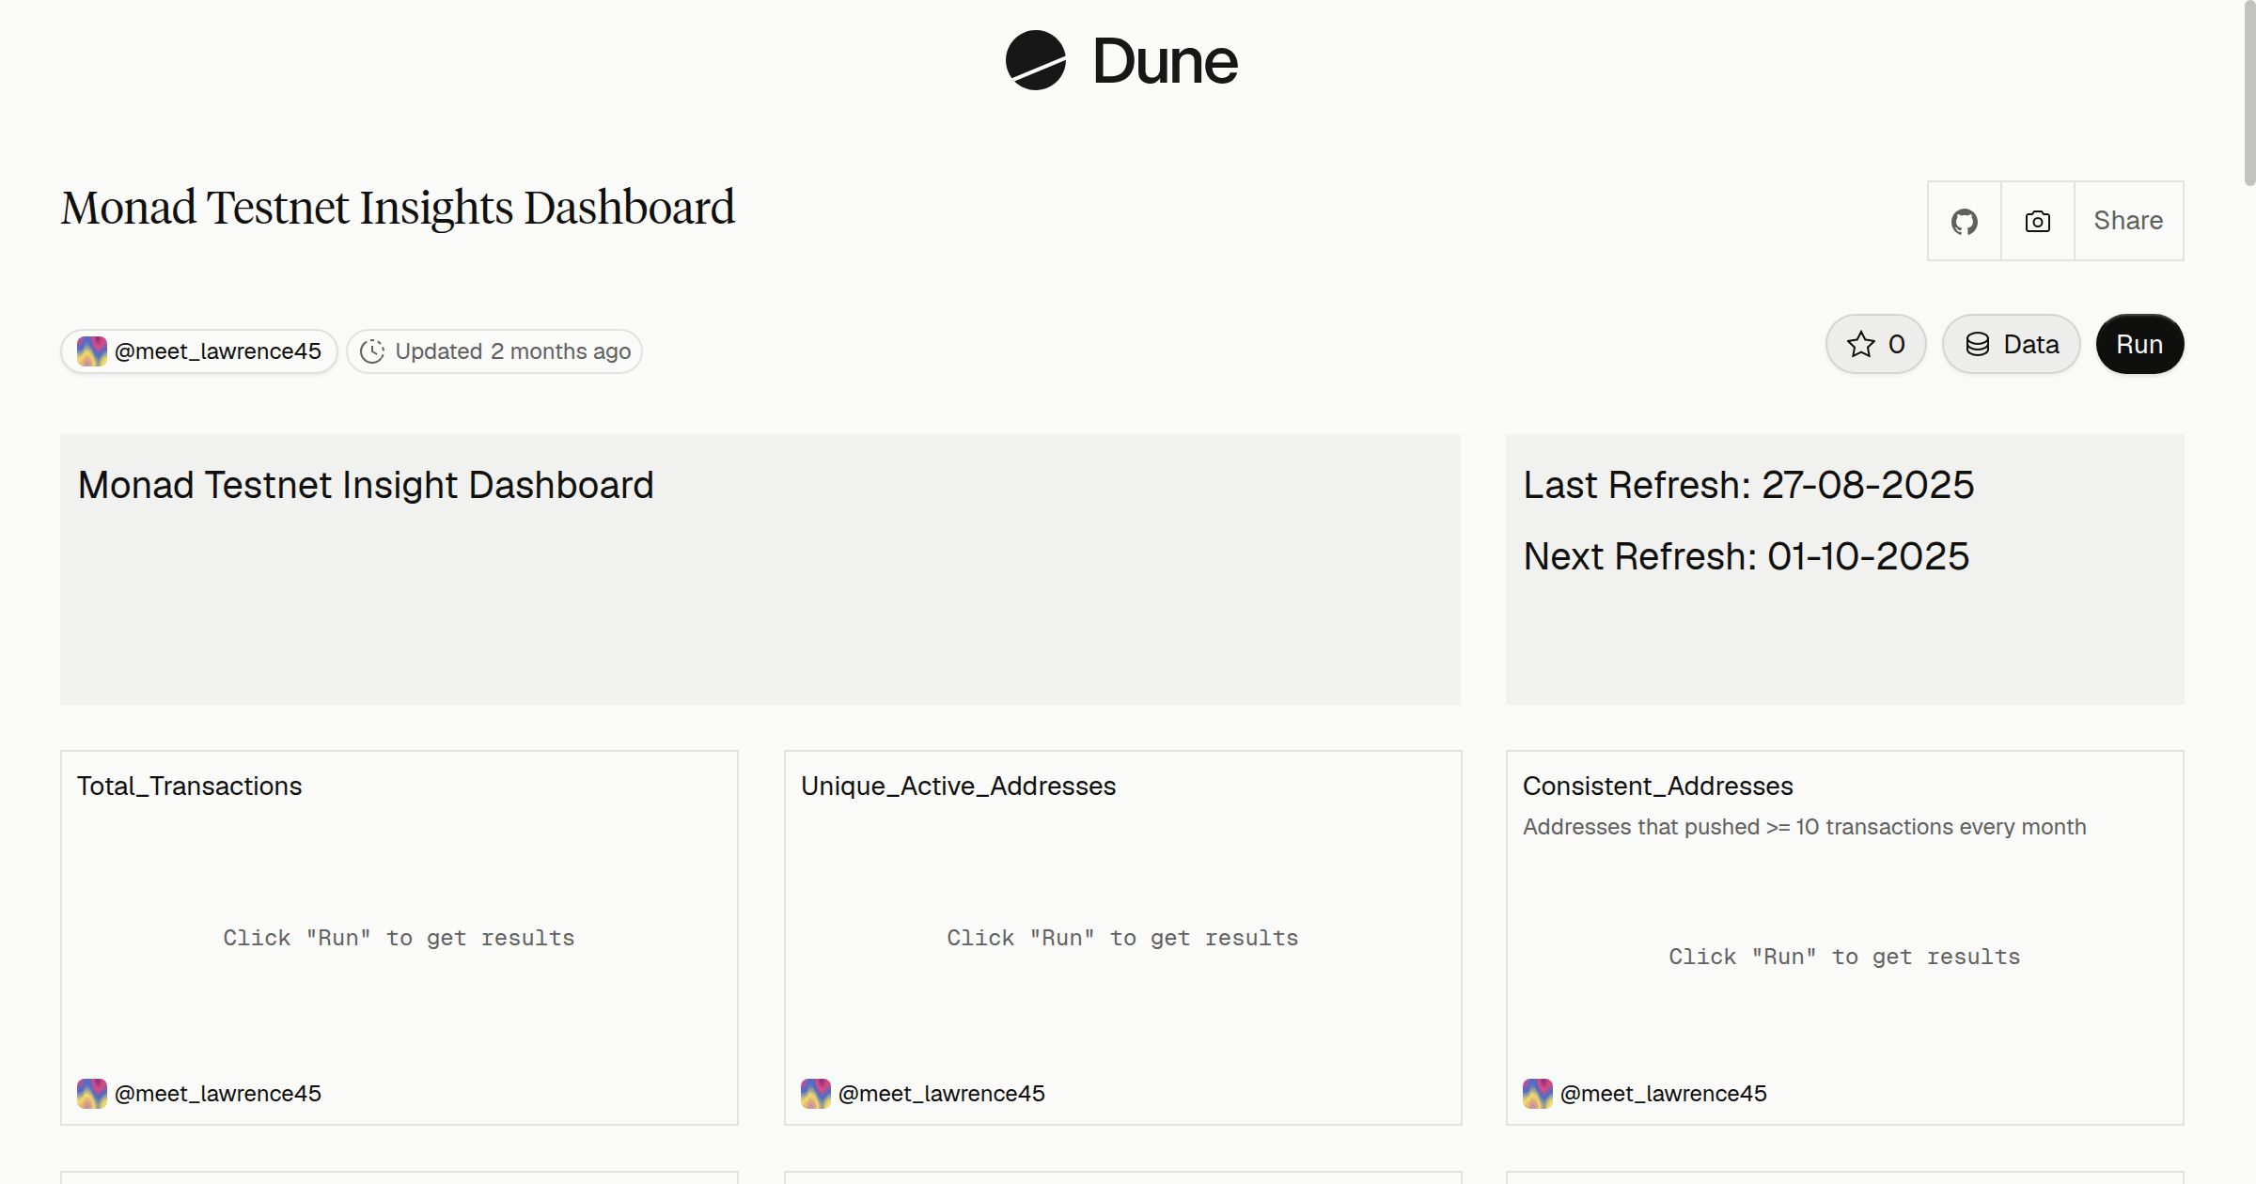
Task: Click the black Run button
Action: point(2139,344)
